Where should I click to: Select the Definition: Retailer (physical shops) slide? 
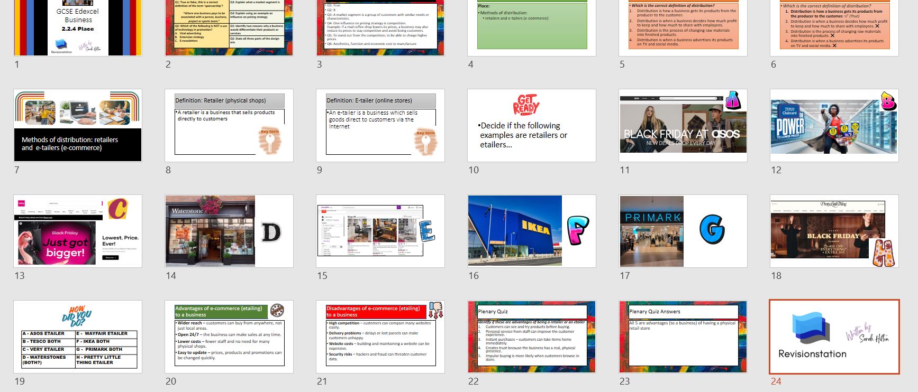click(x=229, y=125)
